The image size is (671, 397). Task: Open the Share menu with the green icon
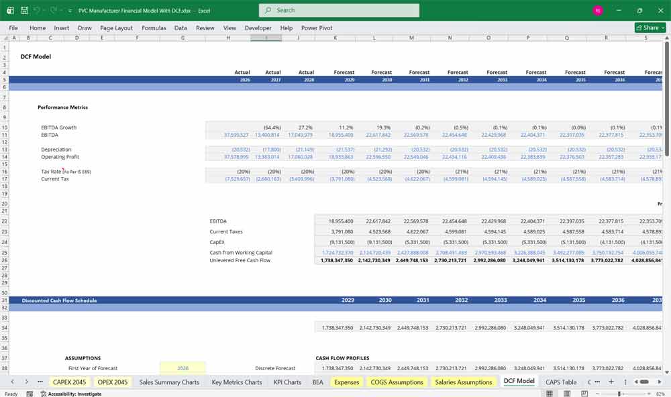coord(649,27)
